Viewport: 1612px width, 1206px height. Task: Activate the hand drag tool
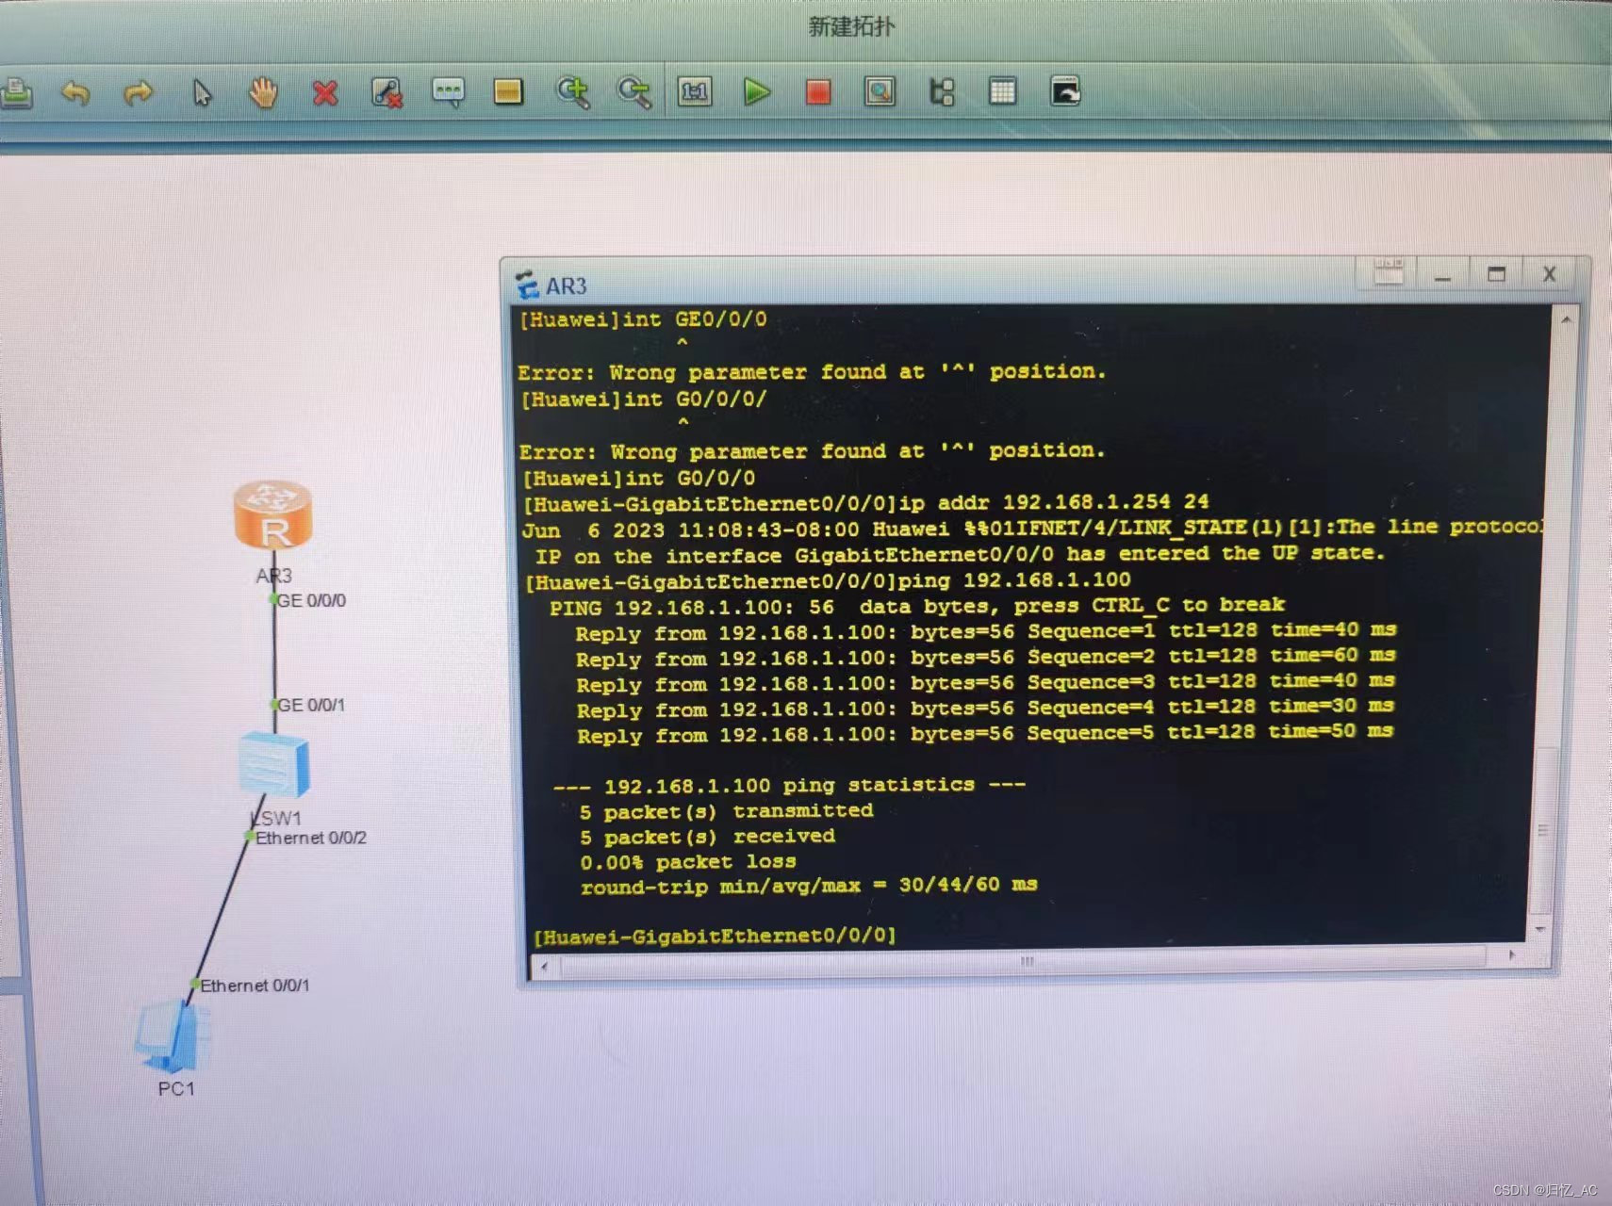(x=263, y=92)
